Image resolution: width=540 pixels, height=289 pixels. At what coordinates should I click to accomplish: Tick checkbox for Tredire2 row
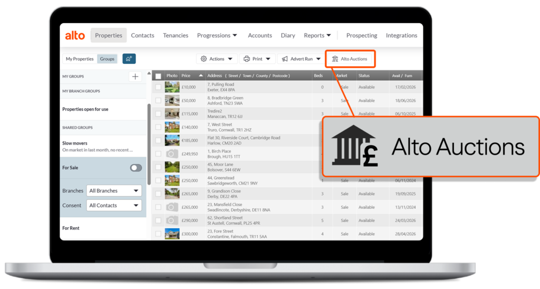click(158, 114)
